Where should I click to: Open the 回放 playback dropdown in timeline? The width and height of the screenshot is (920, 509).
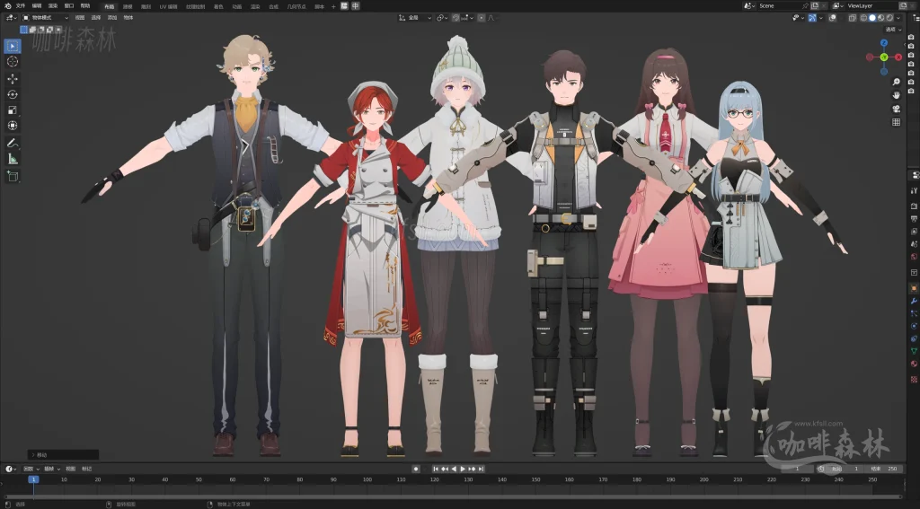pyautogui.click(x=31, y=470)
